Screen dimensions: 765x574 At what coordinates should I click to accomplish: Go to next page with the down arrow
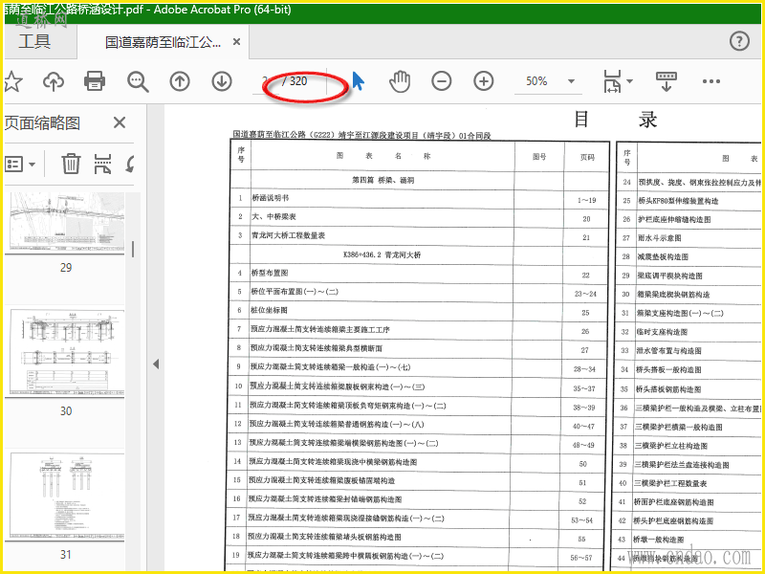coord(222,81)
